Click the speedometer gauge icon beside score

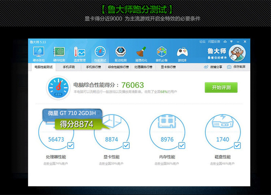(58, 88)
